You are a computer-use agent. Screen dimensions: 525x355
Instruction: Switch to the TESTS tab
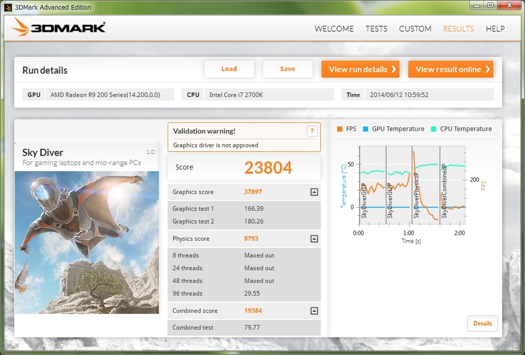pos(376,29)
